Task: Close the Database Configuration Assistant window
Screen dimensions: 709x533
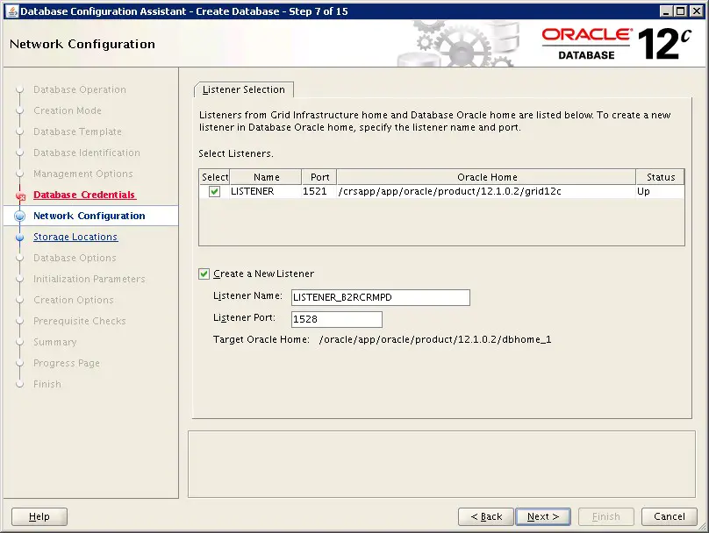Action: pyautogui.click(x=697, y=11)
